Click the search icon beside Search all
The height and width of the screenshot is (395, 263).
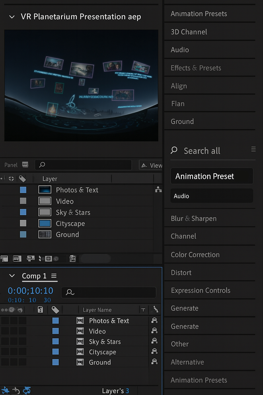pos(174,150)
